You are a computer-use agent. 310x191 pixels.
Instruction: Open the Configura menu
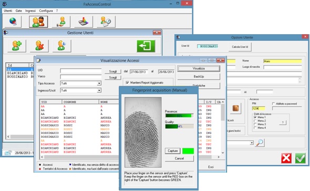(x=46, y=11)
